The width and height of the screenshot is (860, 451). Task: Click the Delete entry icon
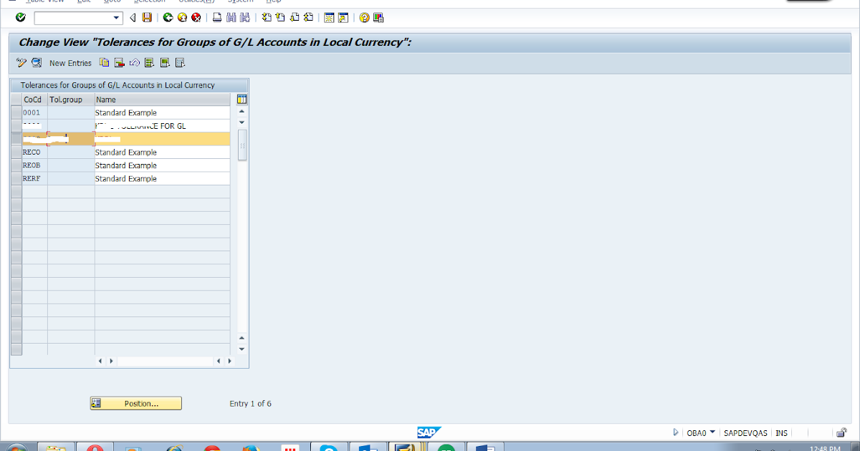[x=118, y=63]
